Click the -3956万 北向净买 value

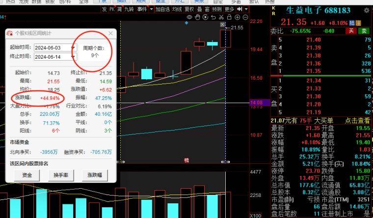[49, 152]
